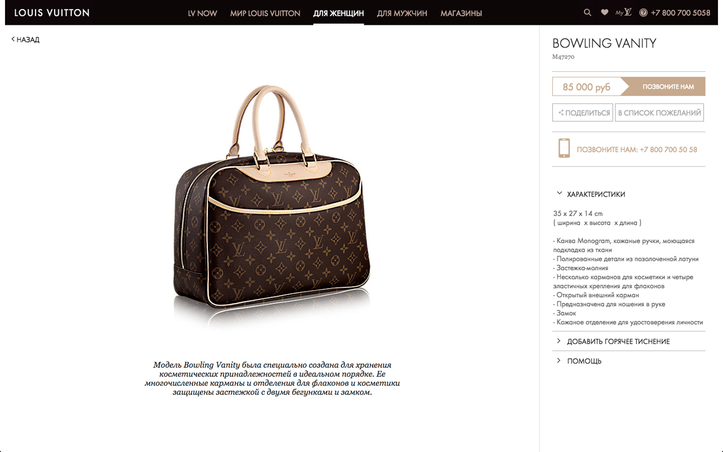Open Мир Louis Vuitton menu
This screenshot has width=723, height=452.
pos(265,13)
